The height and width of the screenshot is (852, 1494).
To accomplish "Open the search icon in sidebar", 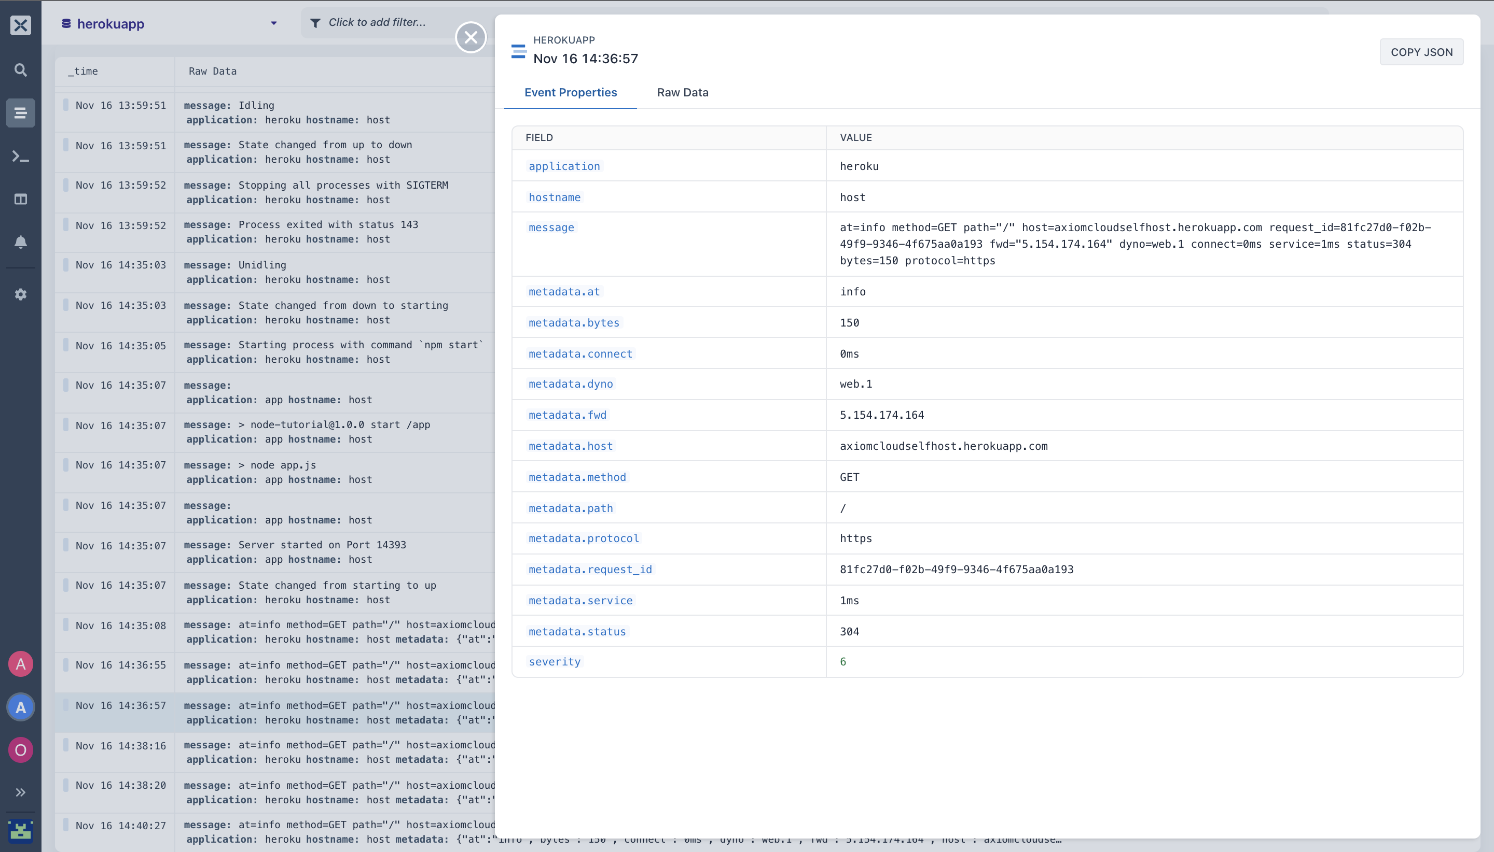I will 21,70.
